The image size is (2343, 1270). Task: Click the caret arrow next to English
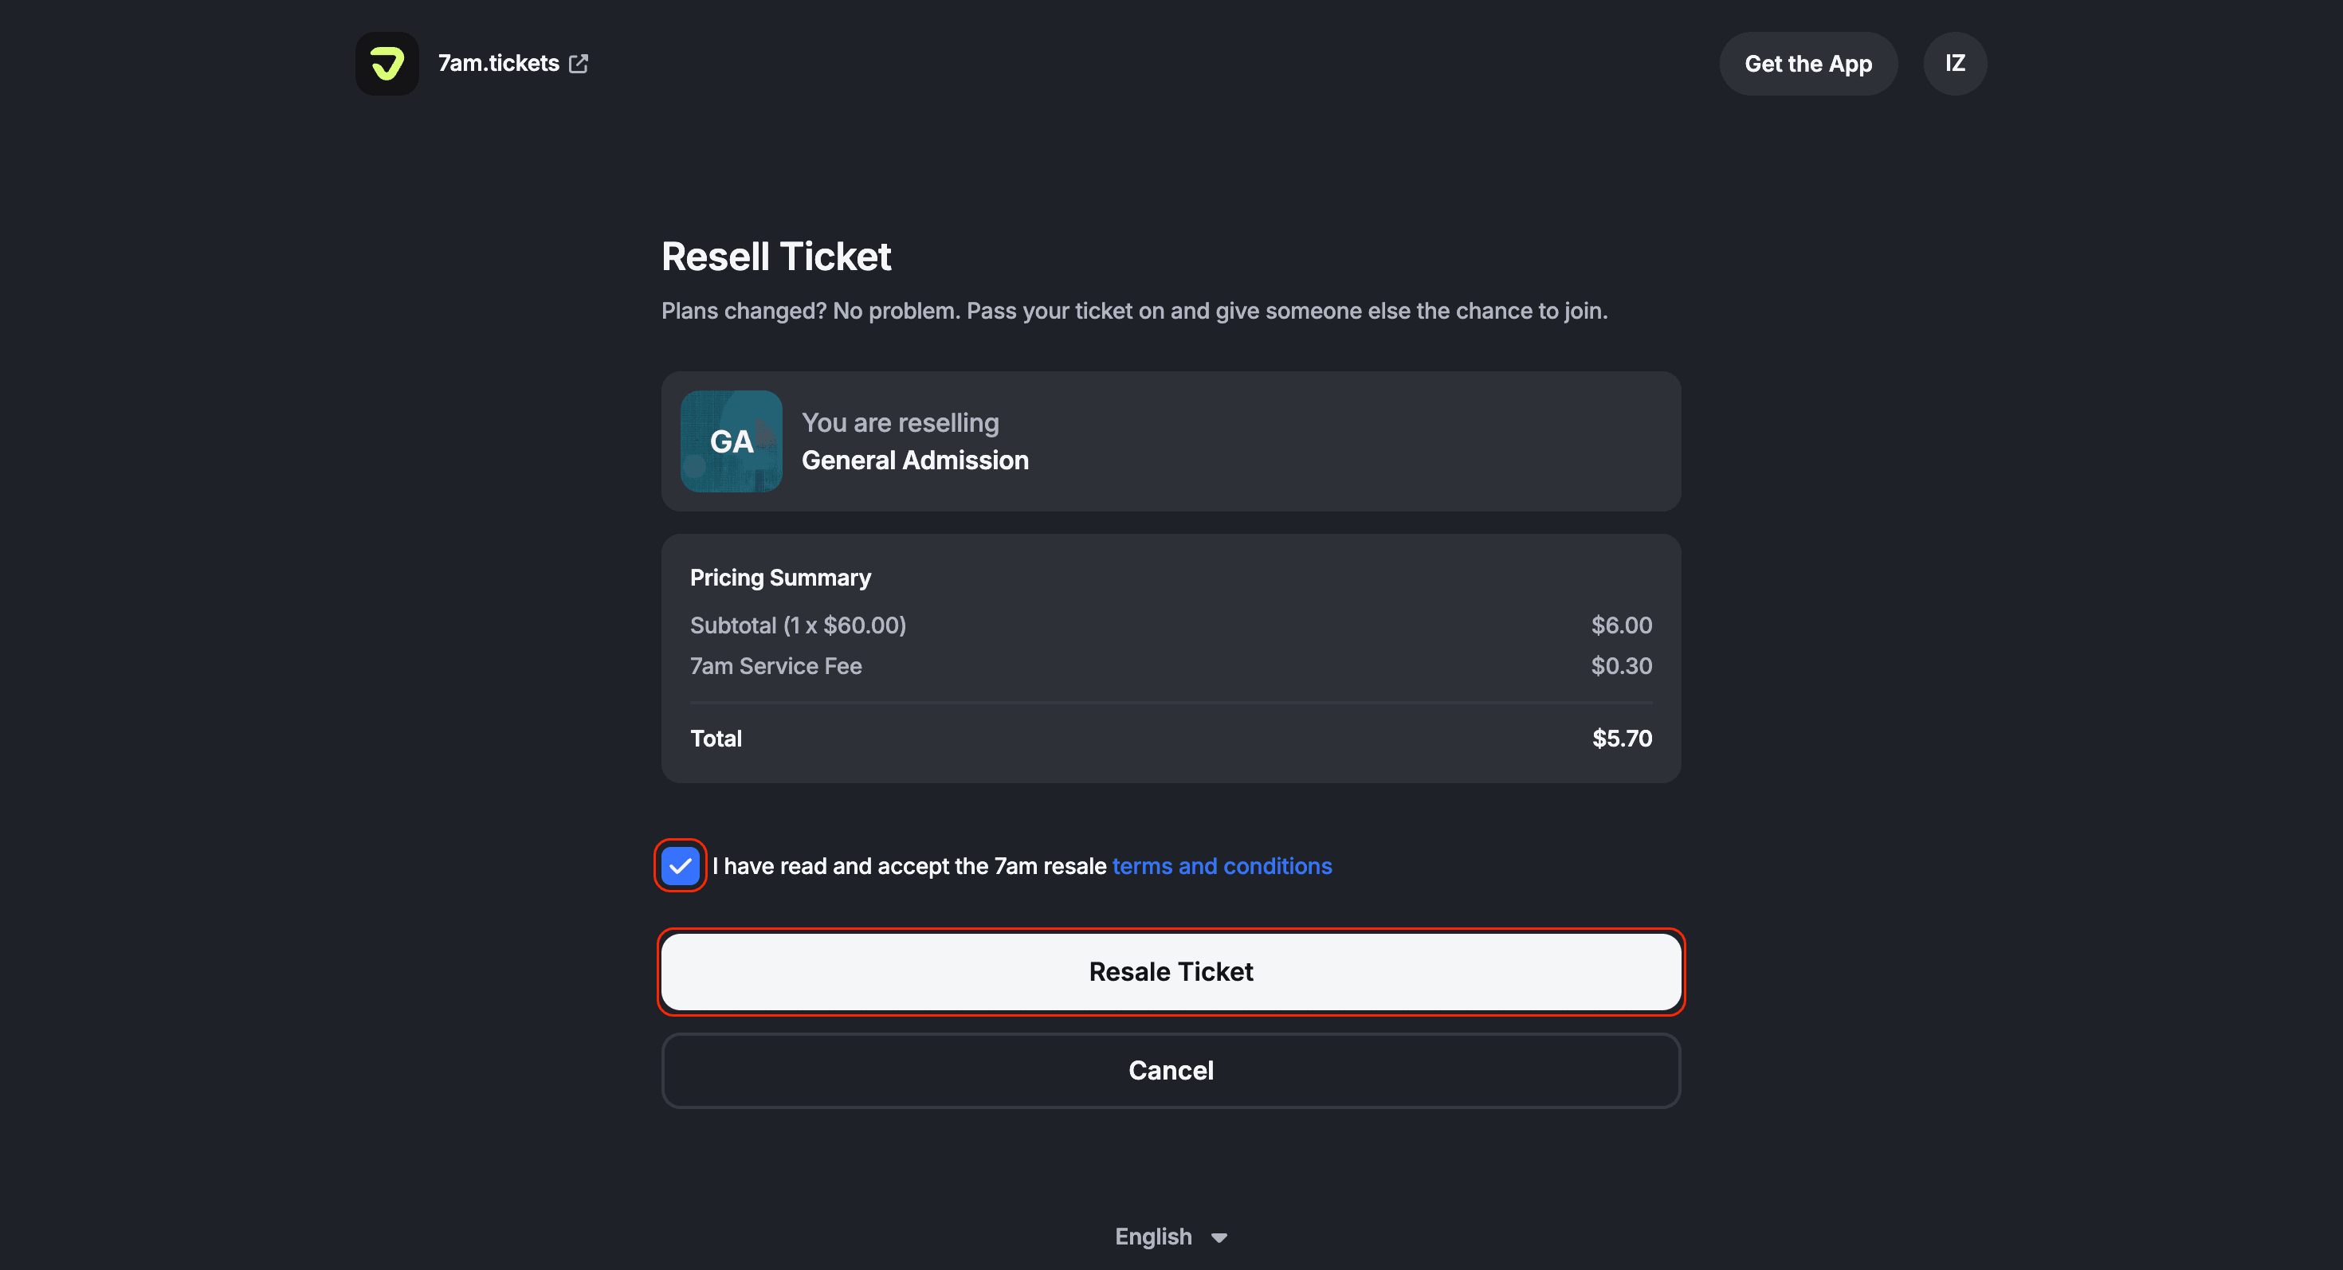point(1219,1237)
